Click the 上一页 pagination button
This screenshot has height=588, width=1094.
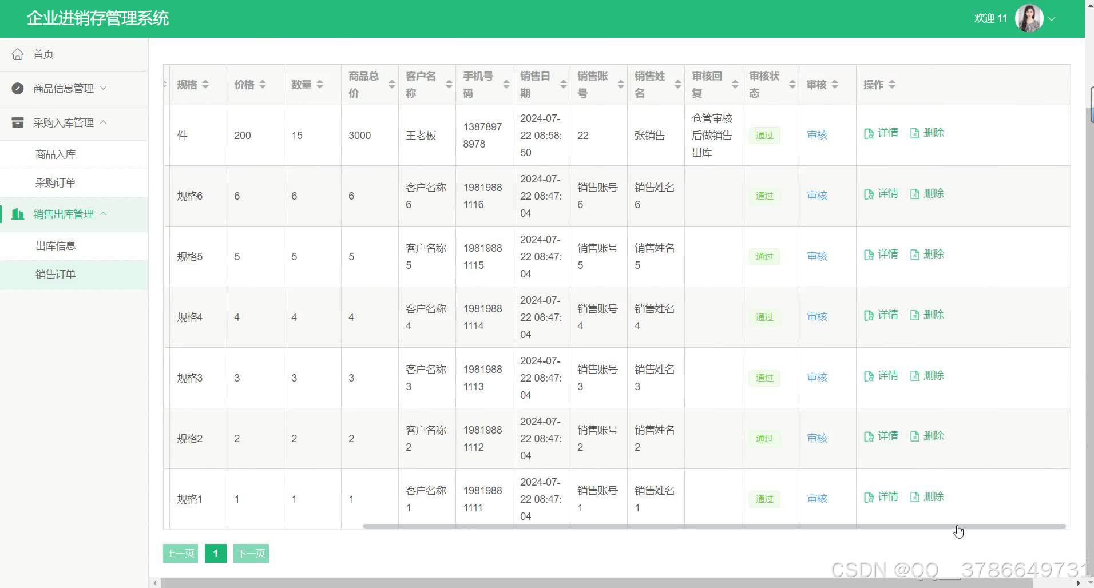180,553
